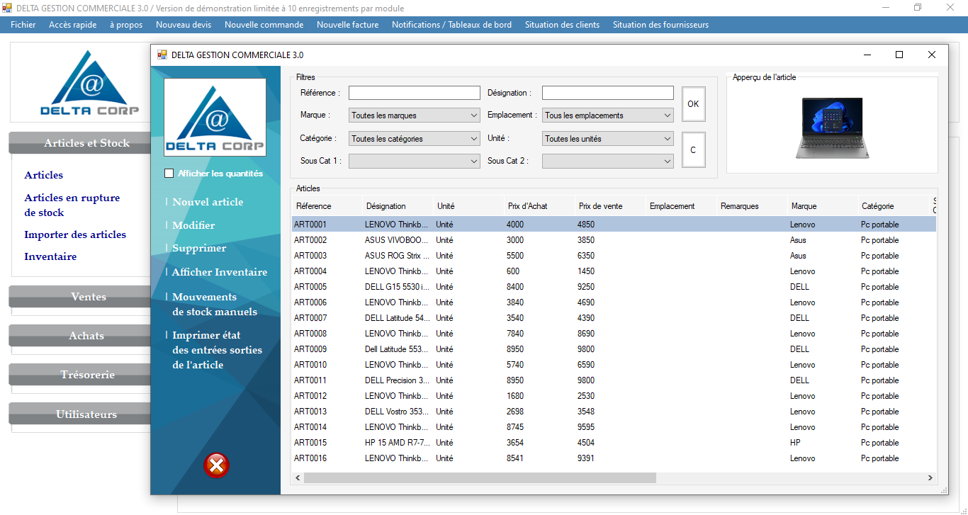968x515 pixels.
Task: Click the dialog title bar app icon
Action: [162, 55]
